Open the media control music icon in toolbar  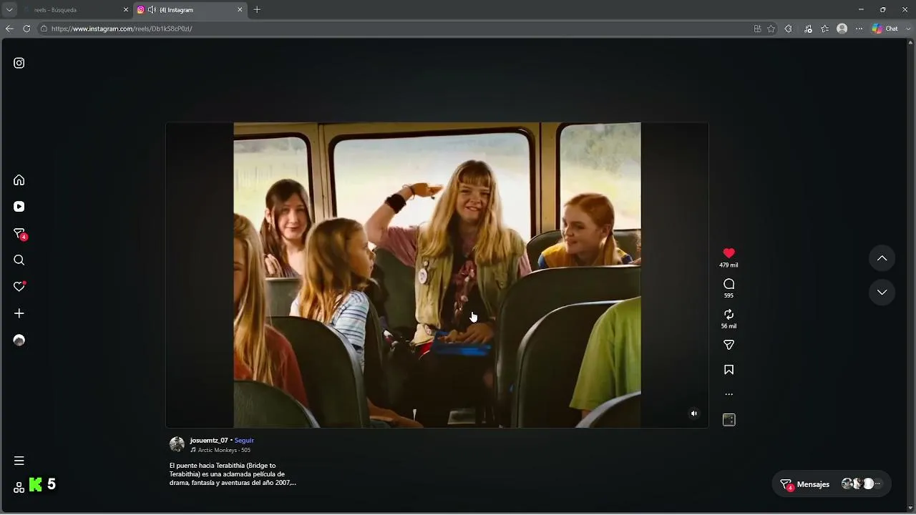808,29
